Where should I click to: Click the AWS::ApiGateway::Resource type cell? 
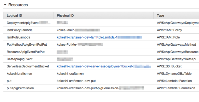point(178,52)
